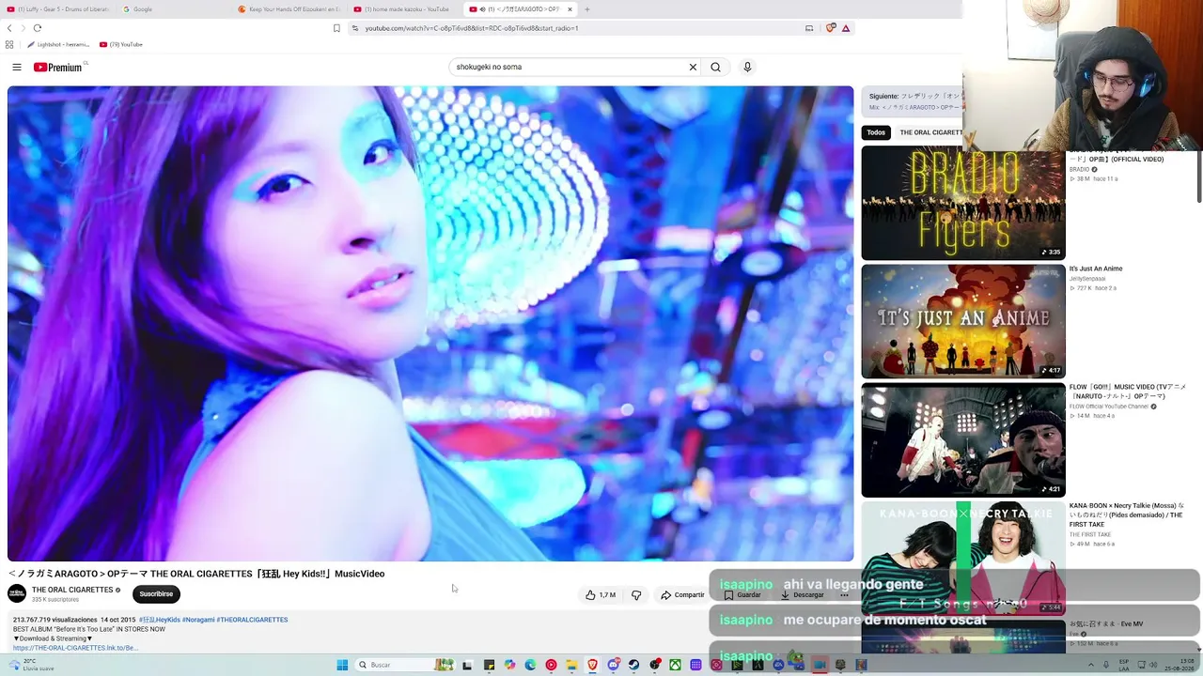Image resolution: width=1203 pixels, height=676 pixels.
Task: Run search with the magnifier button
Action: point(715,68)
